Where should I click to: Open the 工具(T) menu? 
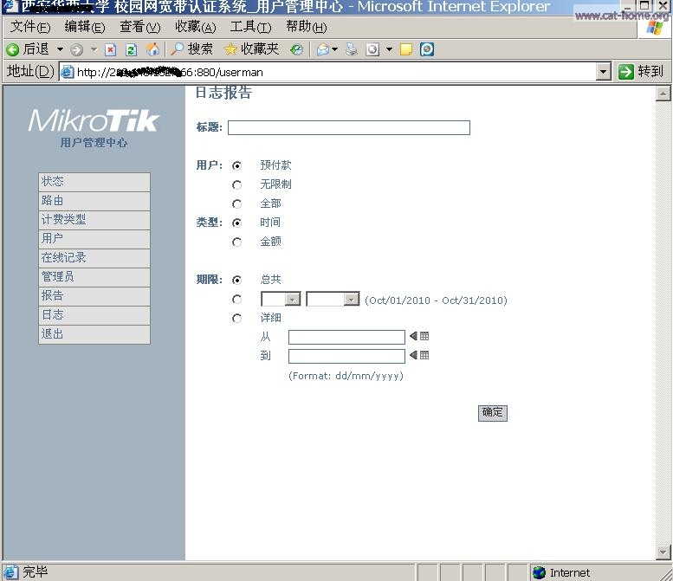tap(249, 27)
